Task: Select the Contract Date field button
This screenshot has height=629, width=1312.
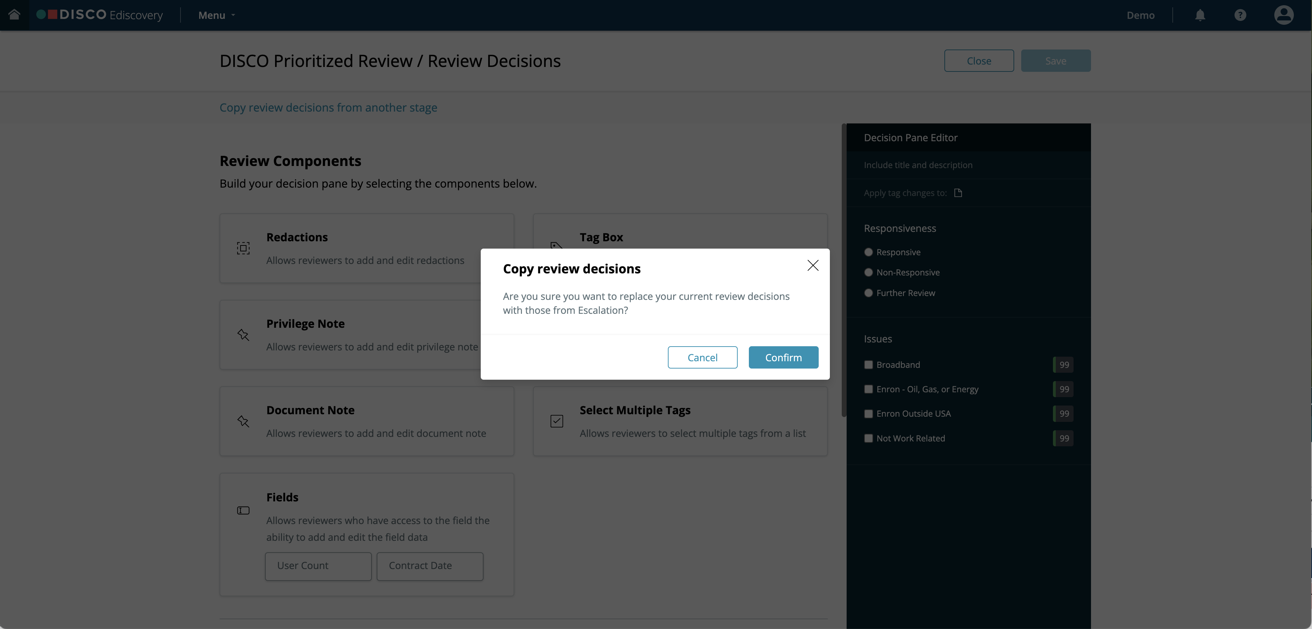Action: [x=430, y=566]
